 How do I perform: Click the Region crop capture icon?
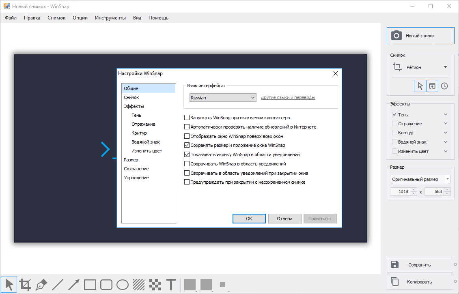397,67
